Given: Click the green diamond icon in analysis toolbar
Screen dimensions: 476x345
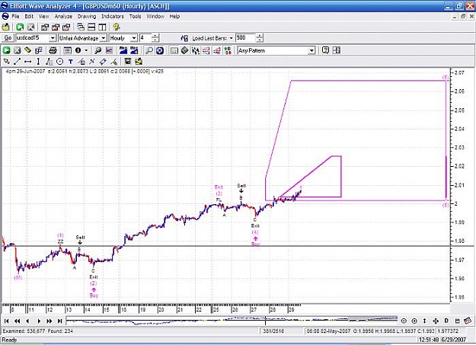Looking at the screenshot, I should click(184, 50).
